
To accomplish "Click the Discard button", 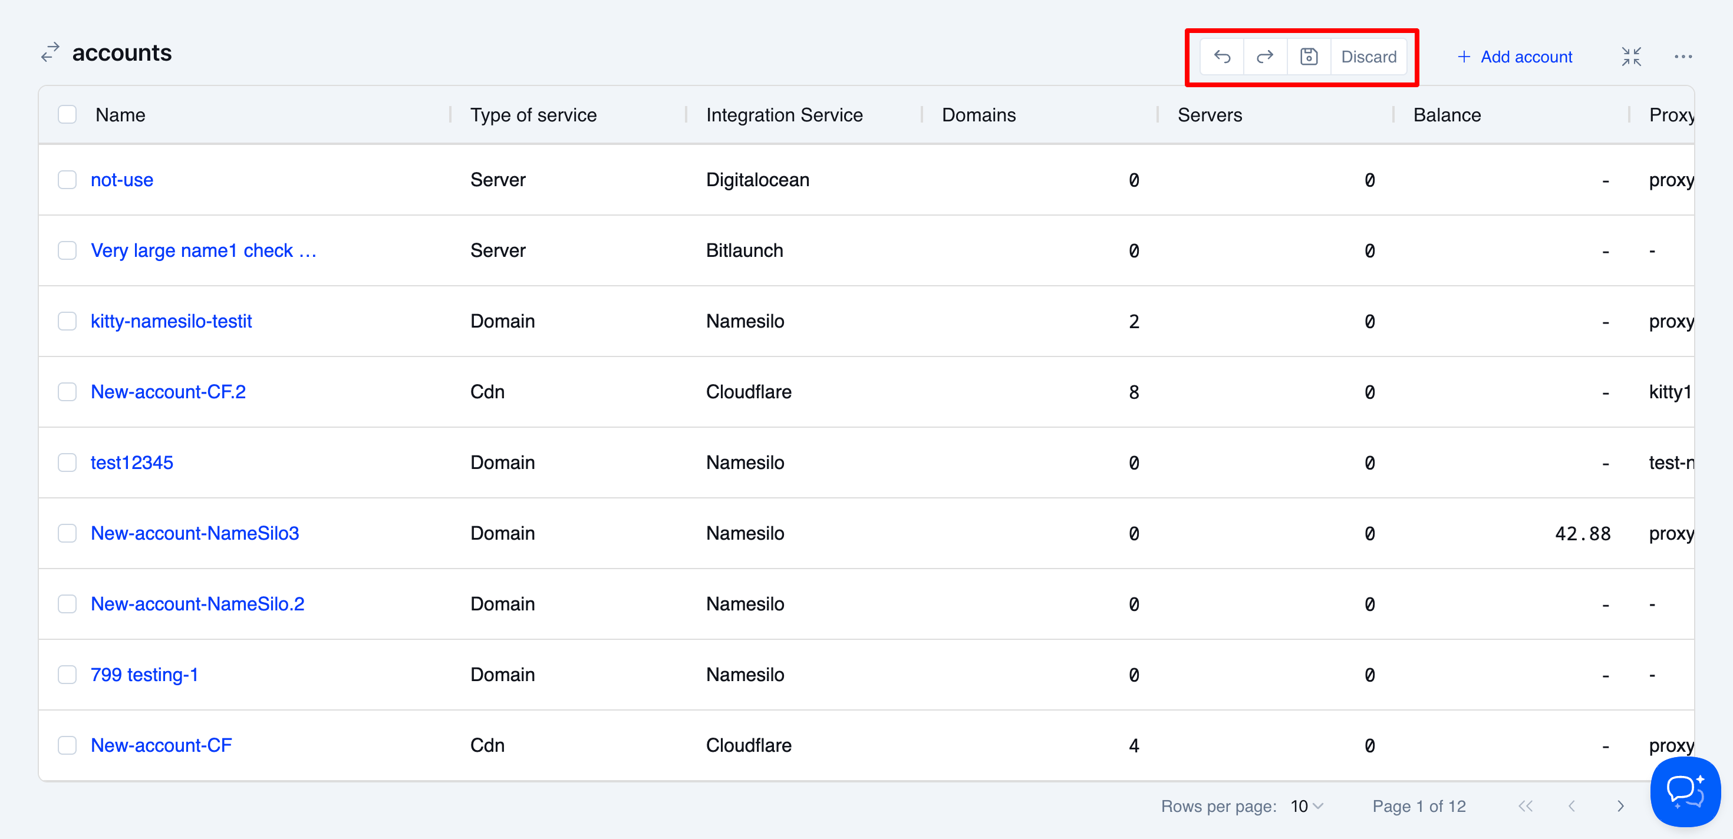I will (x=1368, y=57).
